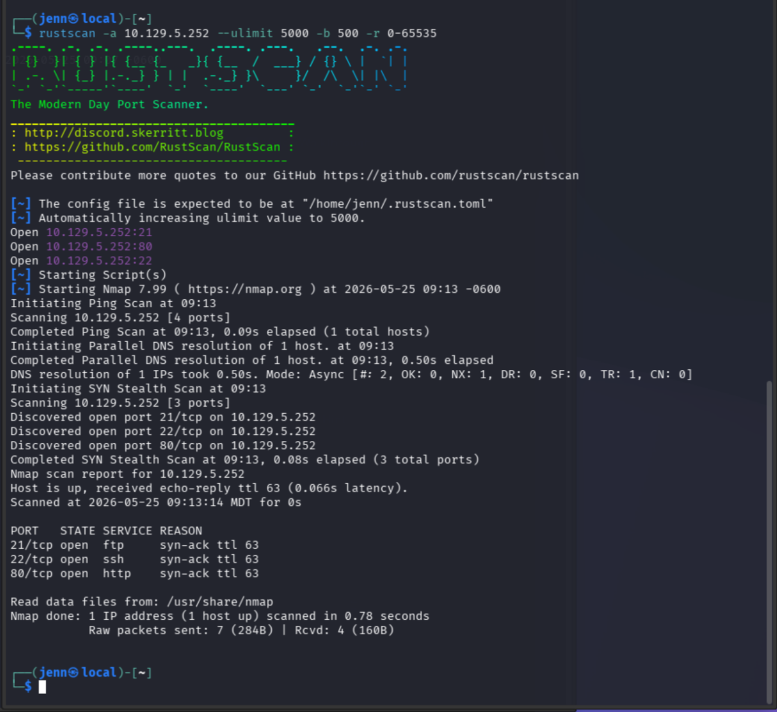Click 'The Modern Day Port Scanner.' text

pyautogui.click(x=109, y=104)
